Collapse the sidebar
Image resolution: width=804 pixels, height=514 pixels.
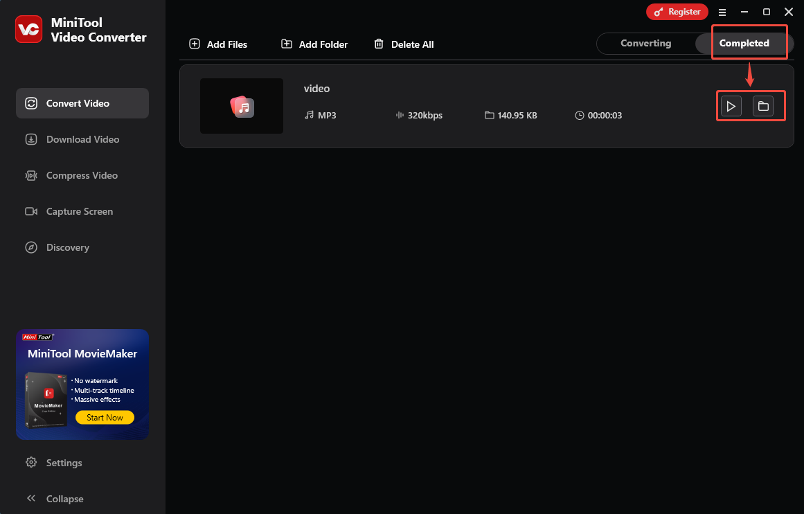55,499
